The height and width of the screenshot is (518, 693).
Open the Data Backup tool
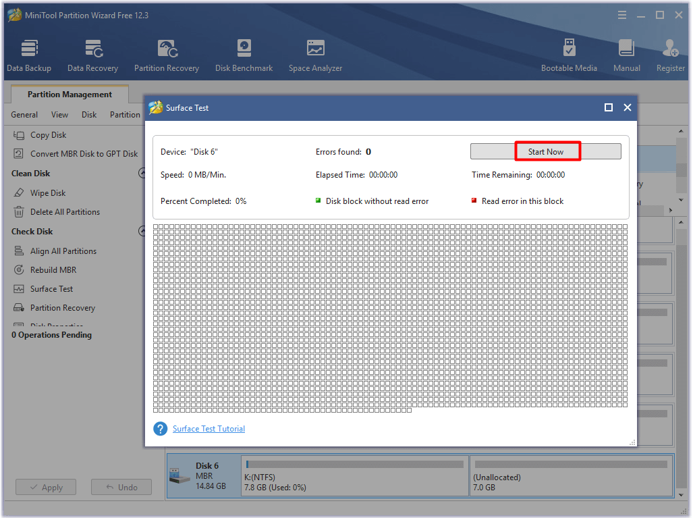point(29,55)
